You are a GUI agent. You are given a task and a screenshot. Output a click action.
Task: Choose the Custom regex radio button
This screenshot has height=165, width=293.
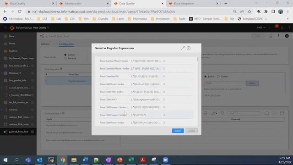tap(218, 77)
